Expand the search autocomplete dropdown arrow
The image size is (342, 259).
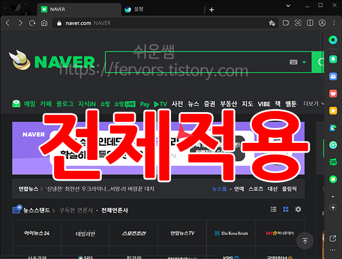[304, 63]
